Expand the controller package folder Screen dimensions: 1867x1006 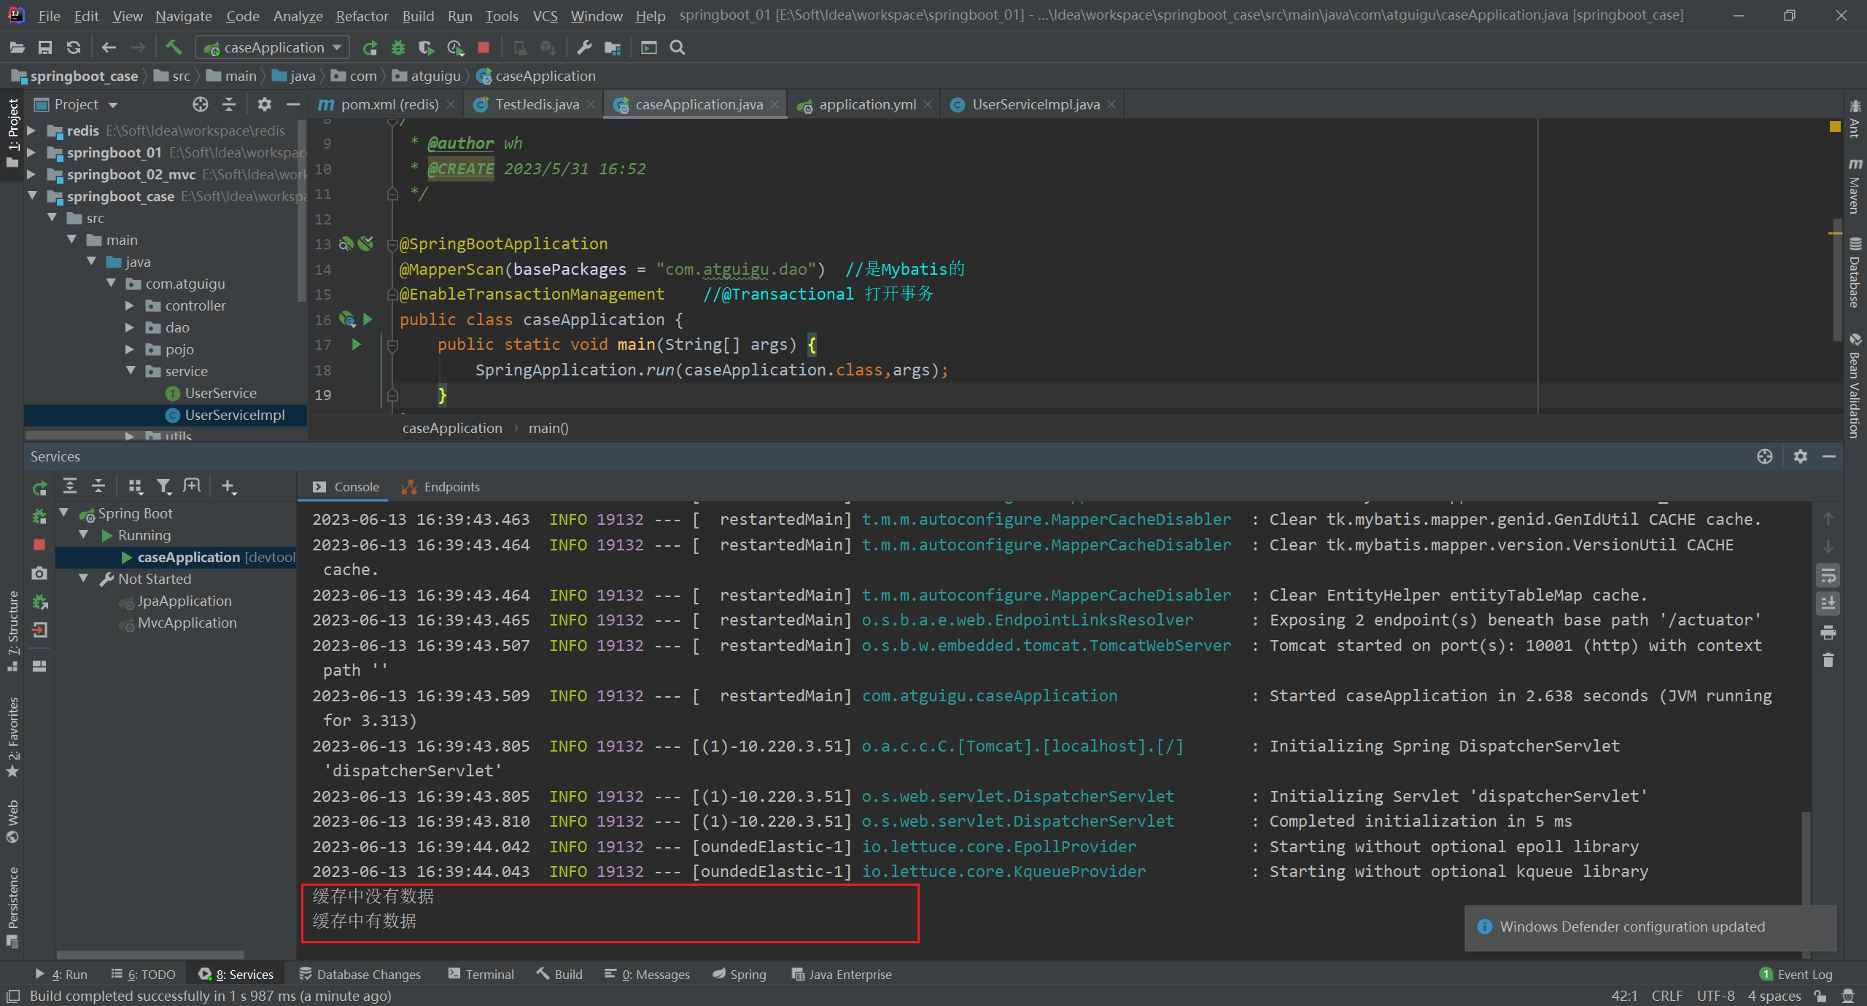click(x=130, y=305)
